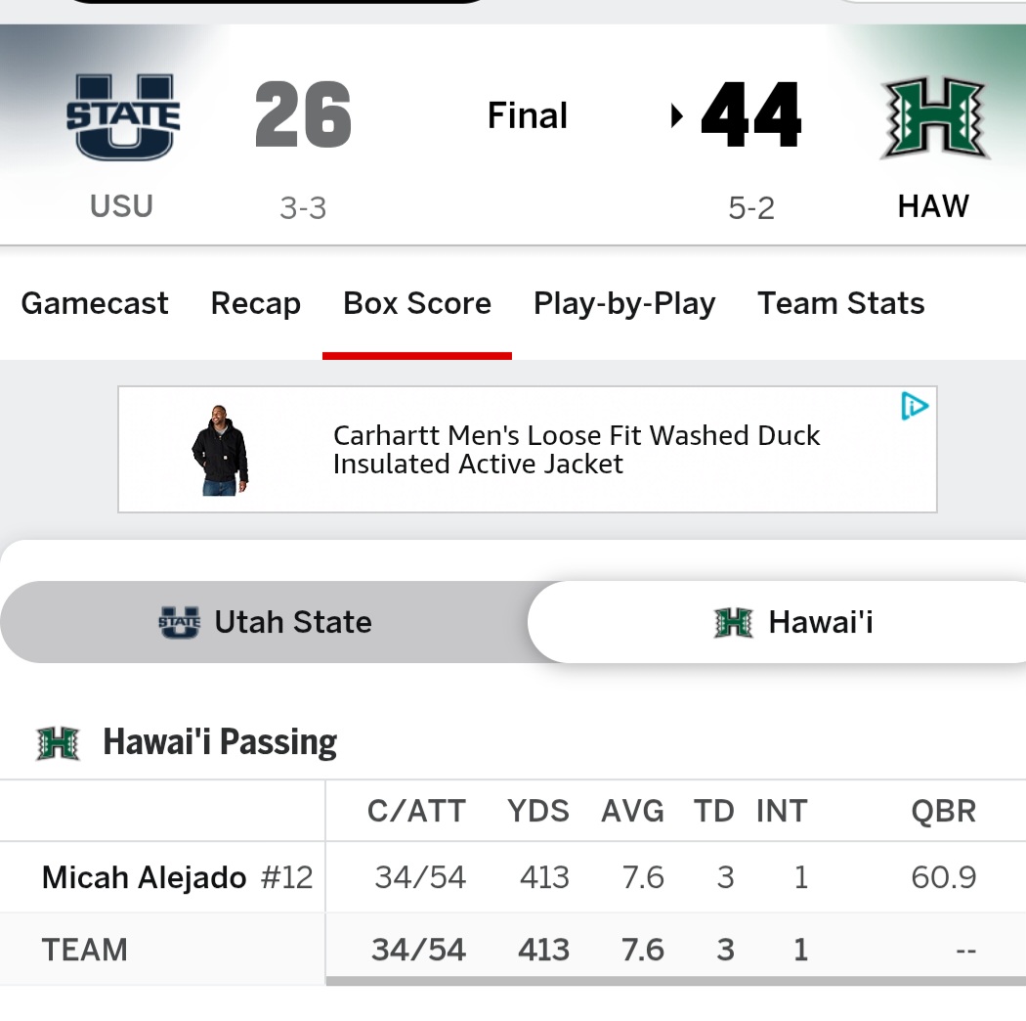Viewport: 1026px width, 1021px height.
Task: Open the Play-by-Play tab
Action: pos(624,304)
